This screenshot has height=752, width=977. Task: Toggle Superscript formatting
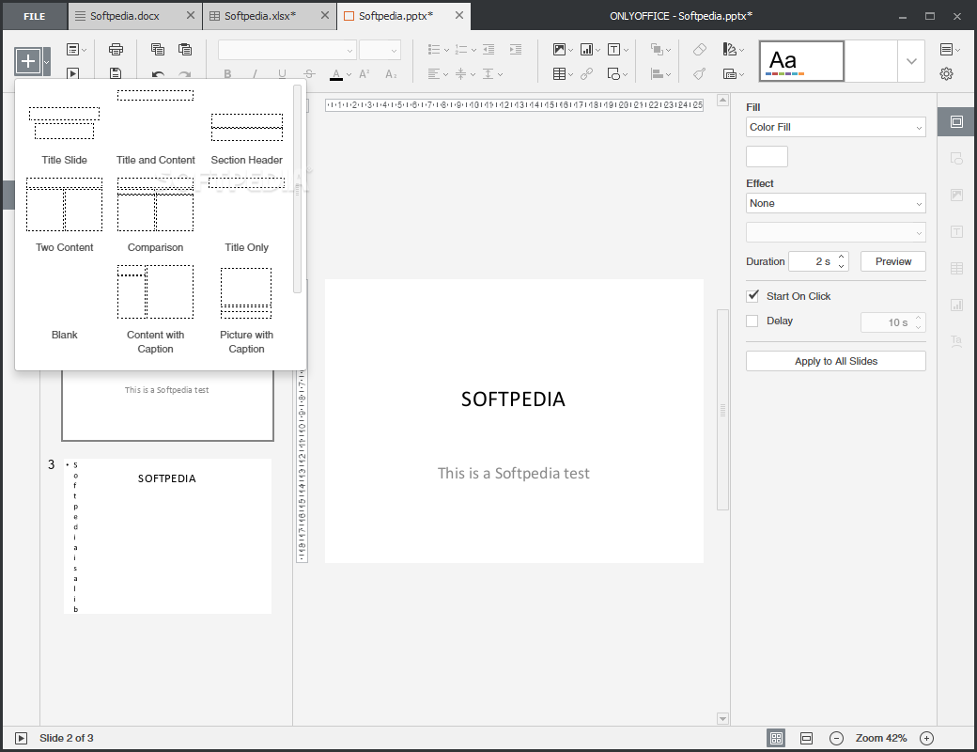point(364,74)
